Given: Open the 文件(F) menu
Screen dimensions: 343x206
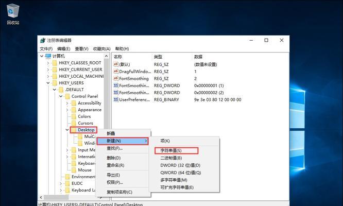Looking at the screenshot, I should point(46,49).
